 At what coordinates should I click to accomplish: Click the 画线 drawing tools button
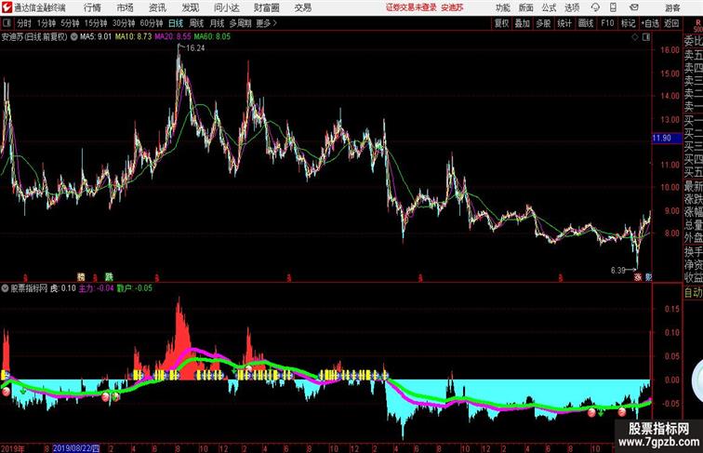tap(586, 23)
